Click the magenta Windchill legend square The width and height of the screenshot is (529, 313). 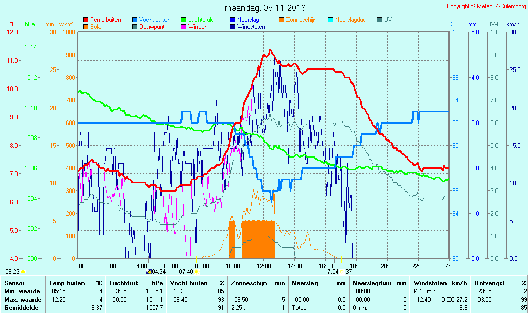pyautogui.click(x=184, y=27)
